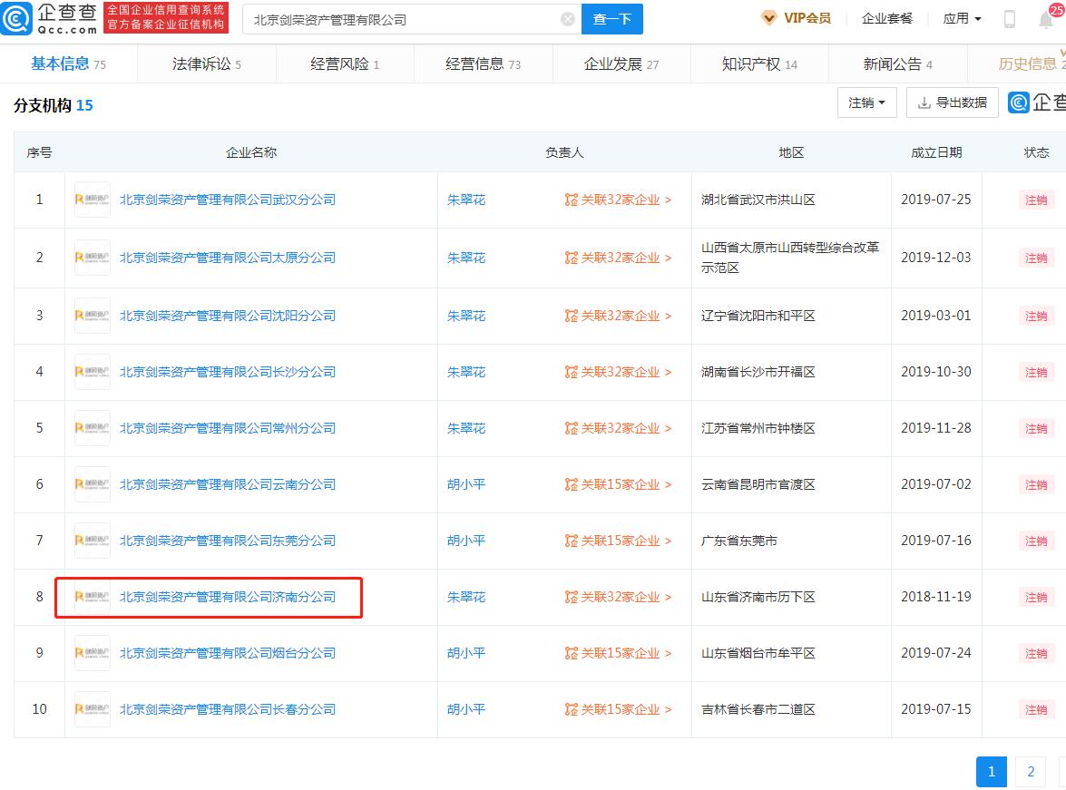Screen dimensions: 1066x790
Task: Open 北京剑荣资产管理有限公司太原分公司 link
Action: (x=228, y=258)
